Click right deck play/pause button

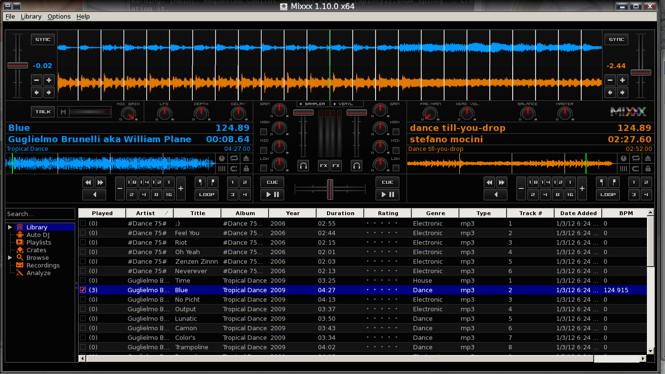[387, 195]
